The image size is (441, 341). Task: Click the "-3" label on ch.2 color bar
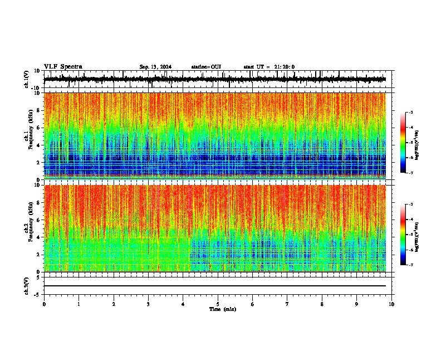point(410,204)
